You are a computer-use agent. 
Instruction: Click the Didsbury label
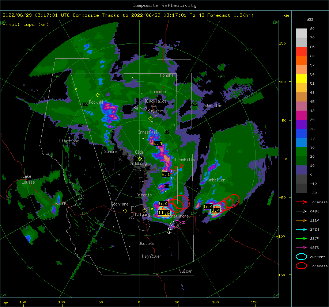[138, 164]
